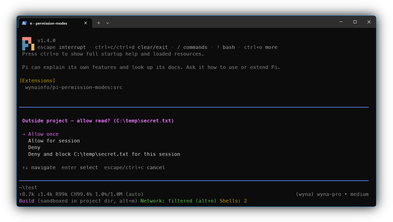Image resolution: width=393 pixels, height=222 pixels.
Task: Click wynainfo/pi-permission-modes:src extension entry
Action: coord(74,87)
